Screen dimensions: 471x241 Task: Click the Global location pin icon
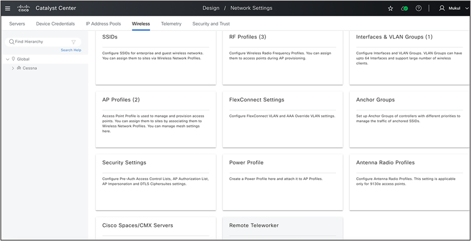13,59
